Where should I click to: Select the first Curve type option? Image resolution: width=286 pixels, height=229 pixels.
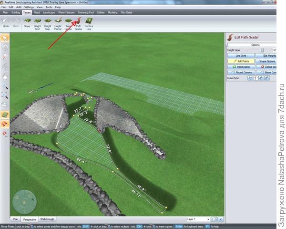pyautogui.click(x=250, y=77)
